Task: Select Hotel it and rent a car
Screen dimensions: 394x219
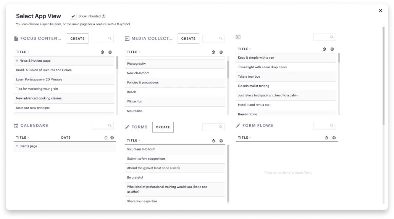Action: tap(286, 105)
